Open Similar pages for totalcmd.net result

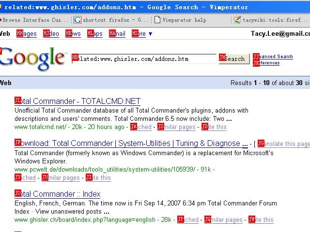pyautogui.click(x=176, y=127)
